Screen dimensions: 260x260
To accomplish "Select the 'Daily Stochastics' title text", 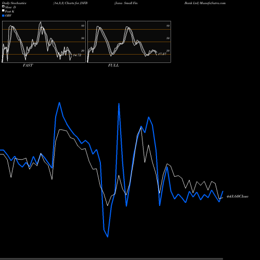I will click(x=14, y=3).
